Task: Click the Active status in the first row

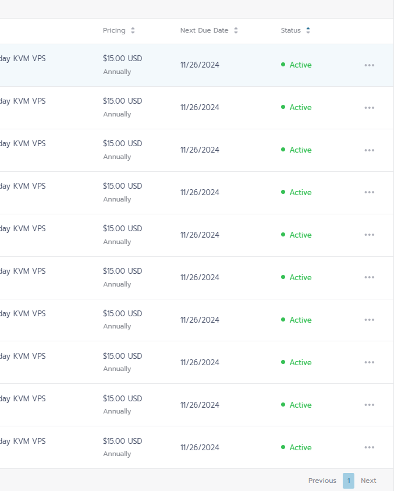Action: pos(300,65)
